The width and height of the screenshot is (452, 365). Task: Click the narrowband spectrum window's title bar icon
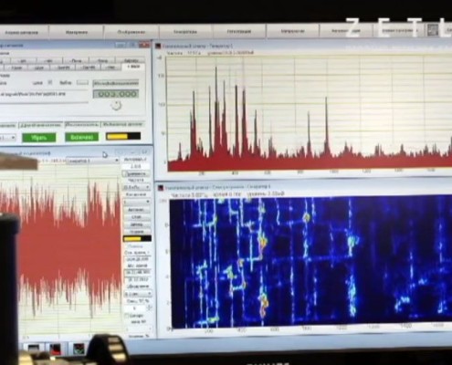[158, 46]
